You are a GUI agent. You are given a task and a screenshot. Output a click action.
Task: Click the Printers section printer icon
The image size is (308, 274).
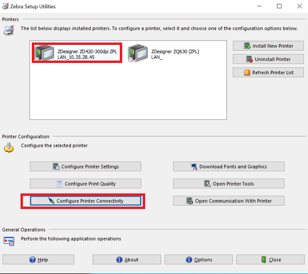9,30
